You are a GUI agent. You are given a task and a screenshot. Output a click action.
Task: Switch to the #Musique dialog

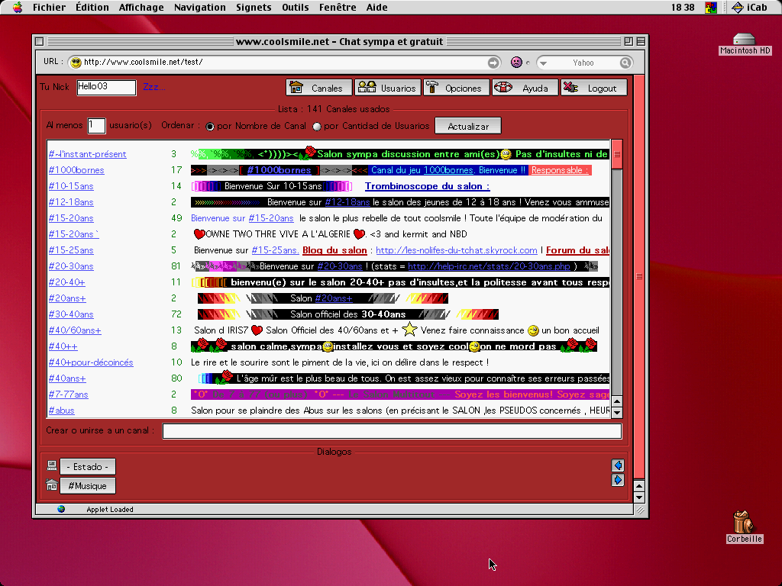pyautogui.click(x=88, y=486)
